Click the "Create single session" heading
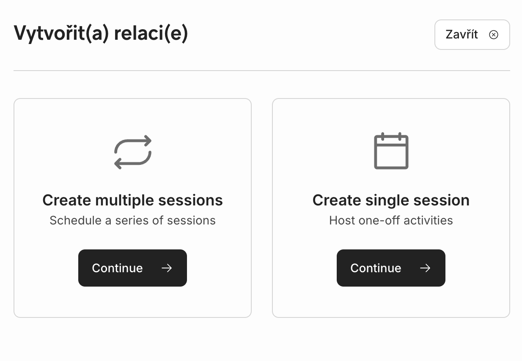 point(391,200)
